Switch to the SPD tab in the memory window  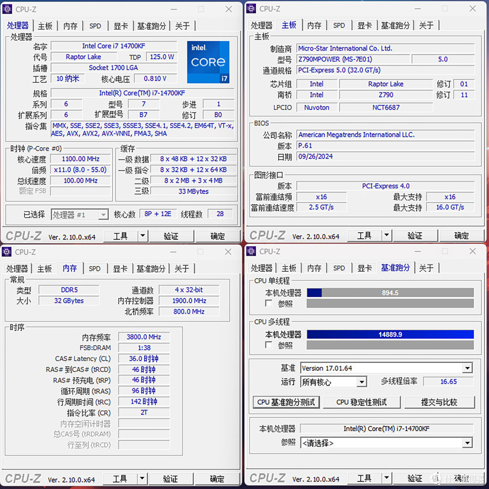coord(95,268)
